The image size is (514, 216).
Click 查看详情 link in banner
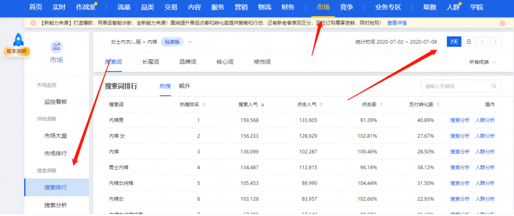pos(396,23)
